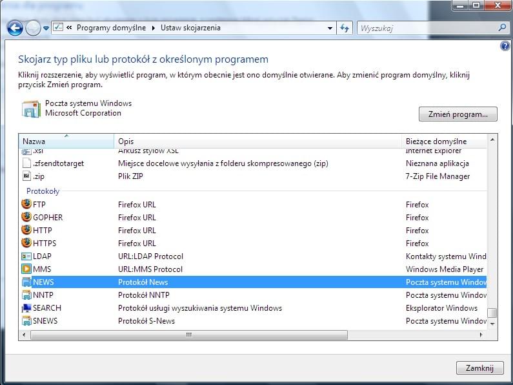Viewport: 513px width, 385px height.
Task: Click the Media Player icon next to MMS
Action: 26,269
